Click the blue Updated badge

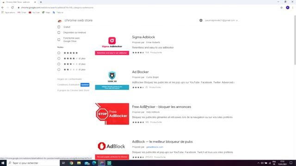pyautogui.click(x=85, y=85)
